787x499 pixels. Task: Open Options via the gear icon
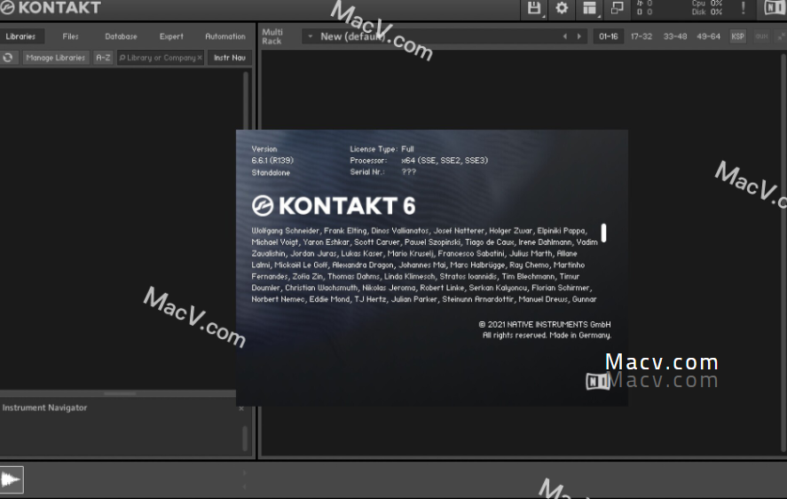(562, 8)
